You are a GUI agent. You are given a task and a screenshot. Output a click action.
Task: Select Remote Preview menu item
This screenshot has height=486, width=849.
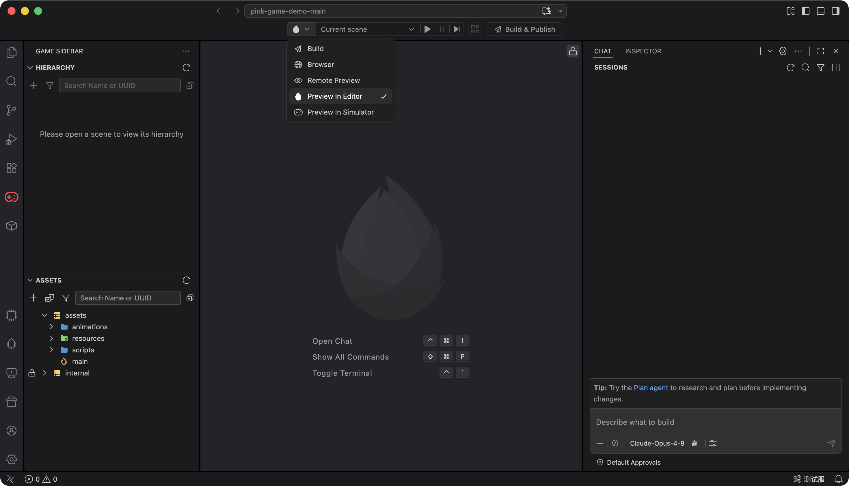click(341, 81)
